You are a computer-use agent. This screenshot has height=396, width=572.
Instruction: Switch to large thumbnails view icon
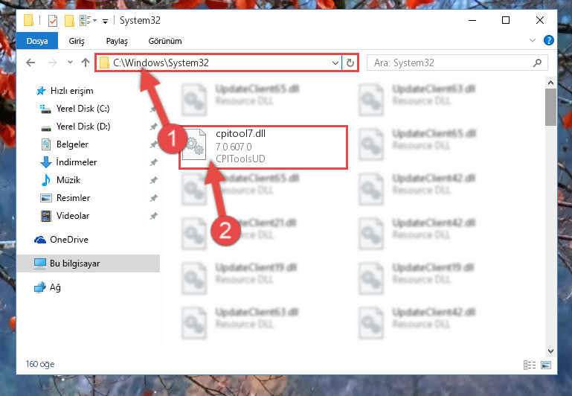(546, 365)
